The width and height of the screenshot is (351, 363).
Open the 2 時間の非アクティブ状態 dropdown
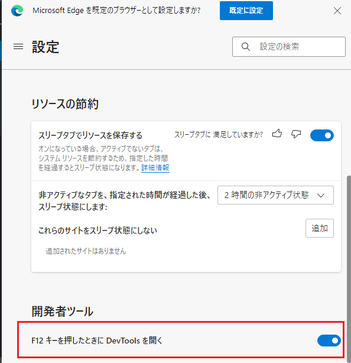[275, 195]
